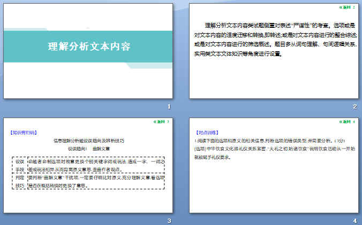Click the blue 【知识有归纳】 heading on slide 3
This screenshot has width=362, height=225.
(24, 132)
